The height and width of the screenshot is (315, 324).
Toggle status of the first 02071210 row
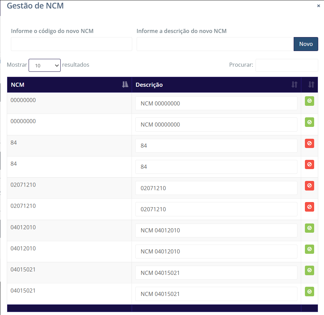coord(309,186)
